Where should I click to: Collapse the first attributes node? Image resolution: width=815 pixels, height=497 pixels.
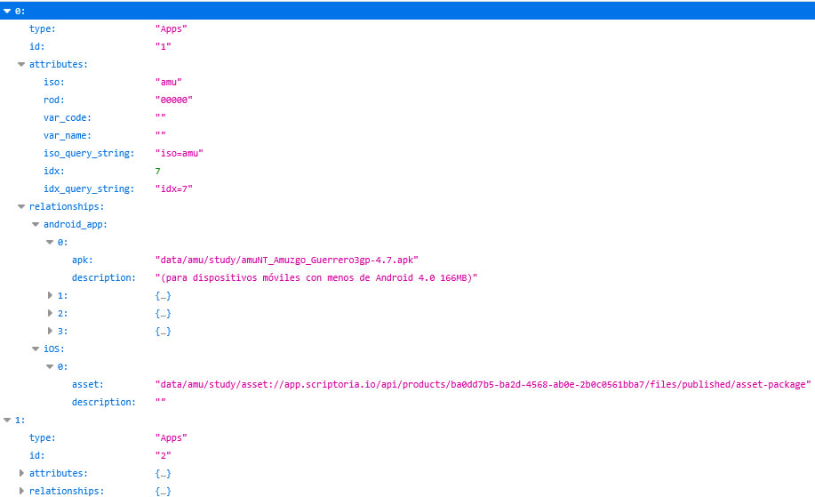click(22, 64)
